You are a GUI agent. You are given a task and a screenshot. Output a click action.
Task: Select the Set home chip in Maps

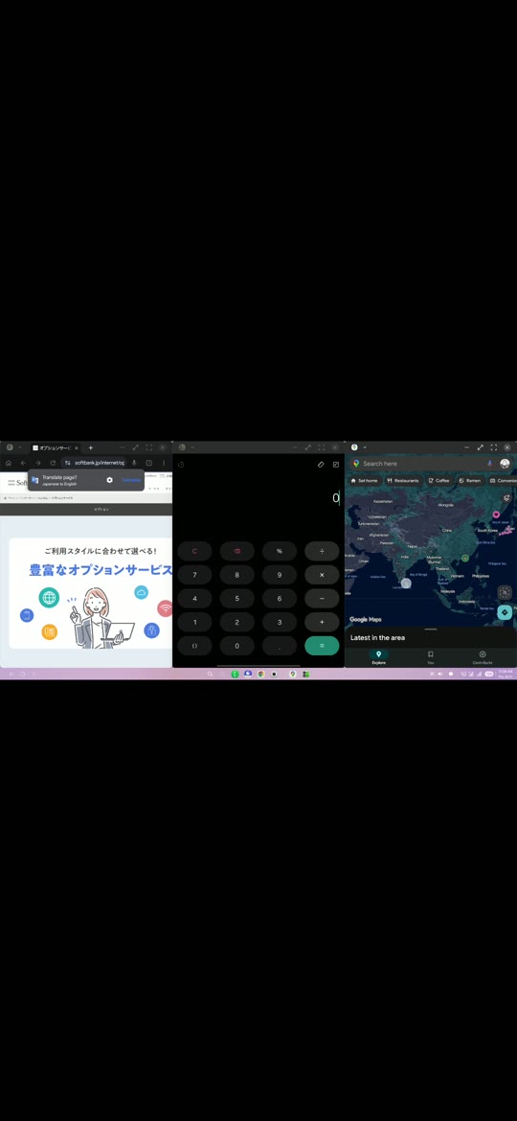(x=364, y=480)
